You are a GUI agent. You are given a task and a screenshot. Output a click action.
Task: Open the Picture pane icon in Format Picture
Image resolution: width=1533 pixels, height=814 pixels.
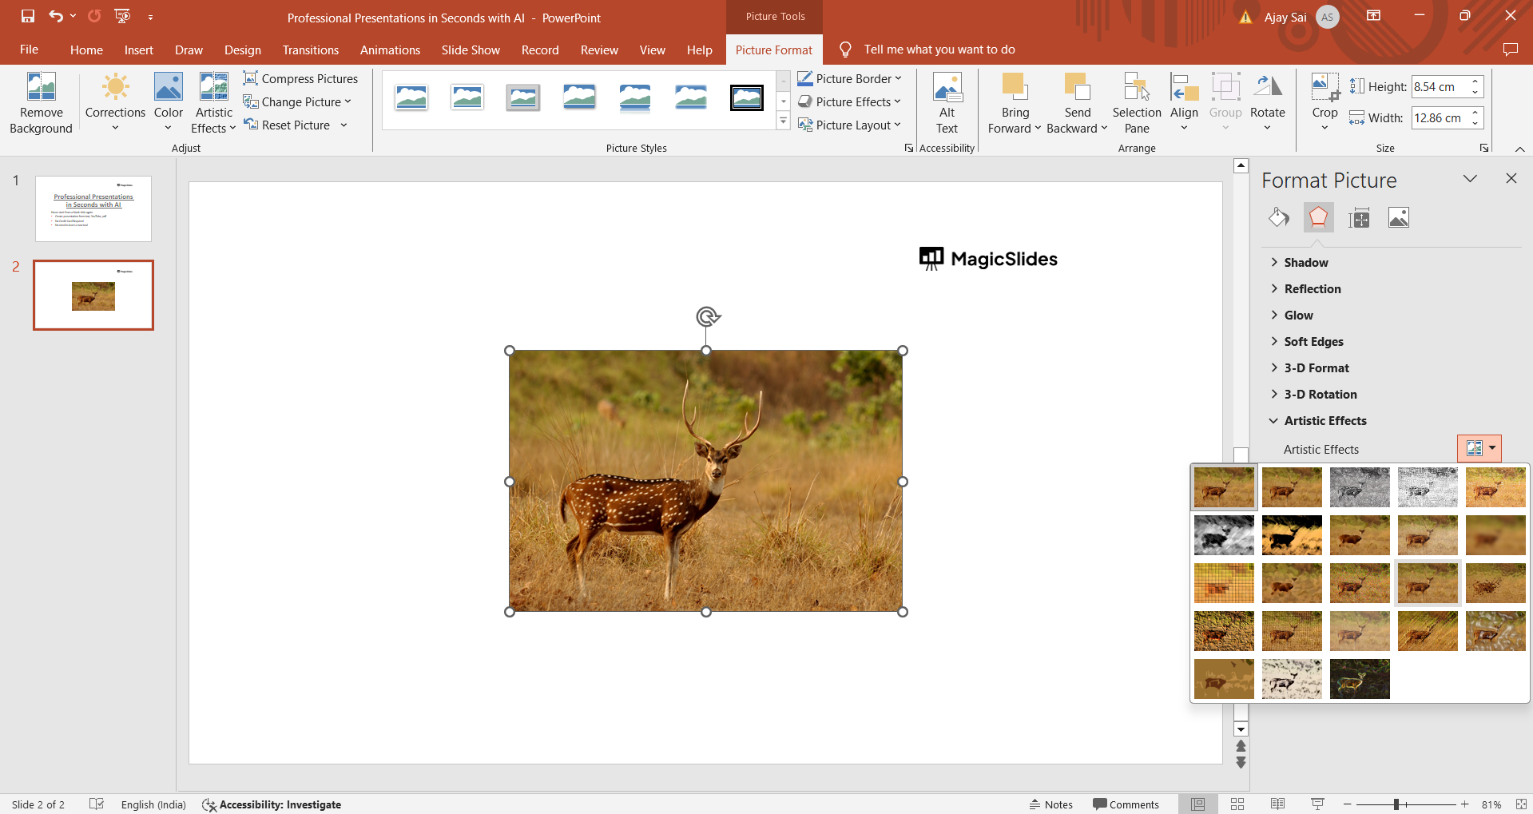coord(1399,217)
